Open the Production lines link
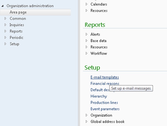Screen dimensions: 167x126 [104, 103]
